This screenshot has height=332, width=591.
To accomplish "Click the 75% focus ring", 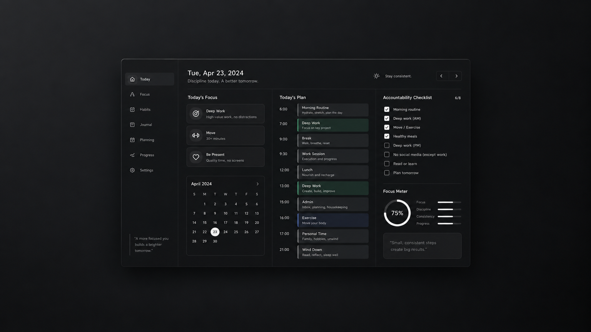I will (x=397, y=213).
